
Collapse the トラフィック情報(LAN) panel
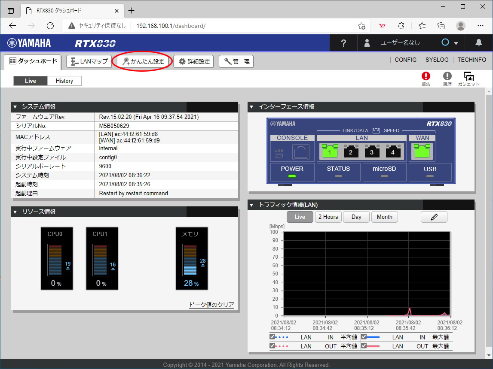[251, 205]
